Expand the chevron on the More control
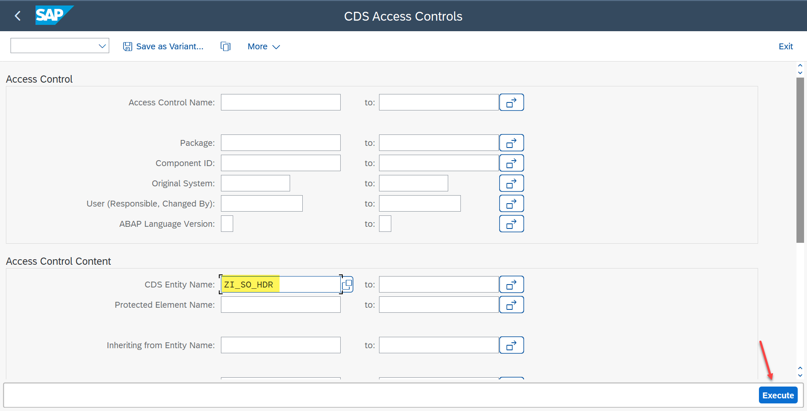The image size is (807, 411). tap(276, 47)
